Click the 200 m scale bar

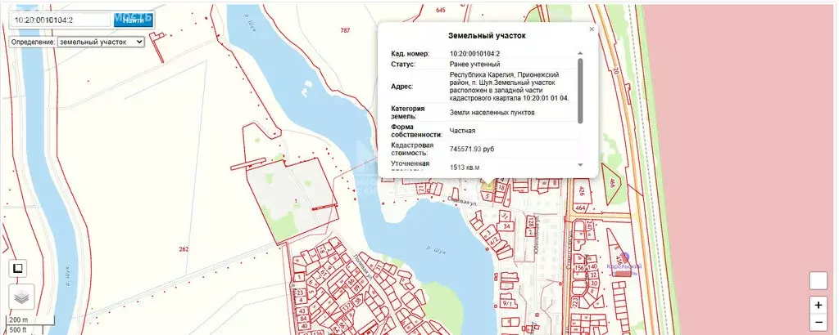point(18,319)
